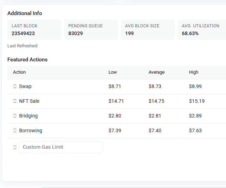Viewport: 226px width, 188px height.
Task: Select the NFT Sale action label
Action: (x=29, y=101)
